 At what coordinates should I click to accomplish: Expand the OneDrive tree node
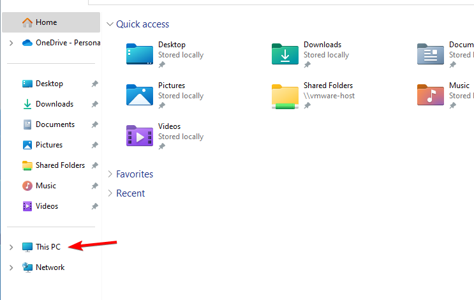tap(11, 43)
